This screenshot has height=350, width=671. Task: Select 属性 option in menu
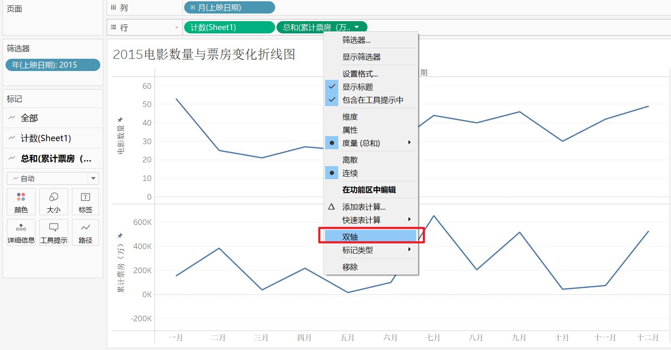click(x=350, y=130)
